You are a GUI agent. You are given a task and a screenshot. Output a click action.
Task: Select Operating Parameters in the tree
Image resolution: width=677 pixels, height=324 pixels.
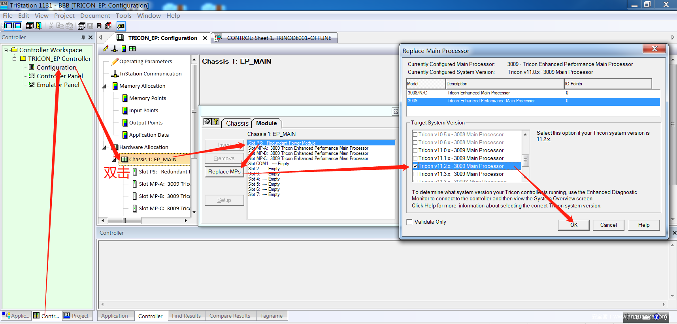[x=145, y=61]
